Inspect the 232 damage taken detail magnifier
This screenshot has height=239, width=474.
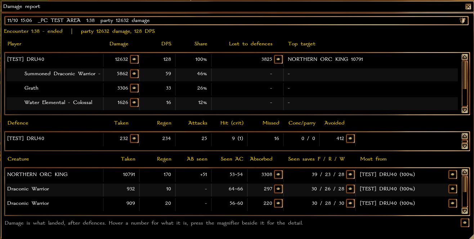[x=134, y=138]
